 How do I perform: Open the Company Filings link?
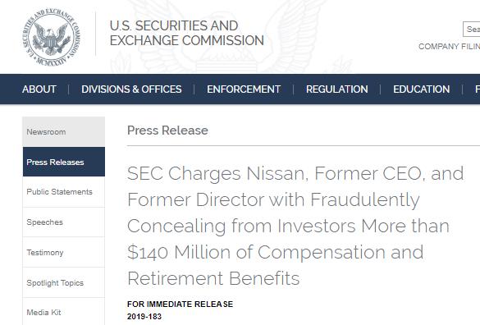(x=449, y=47)
